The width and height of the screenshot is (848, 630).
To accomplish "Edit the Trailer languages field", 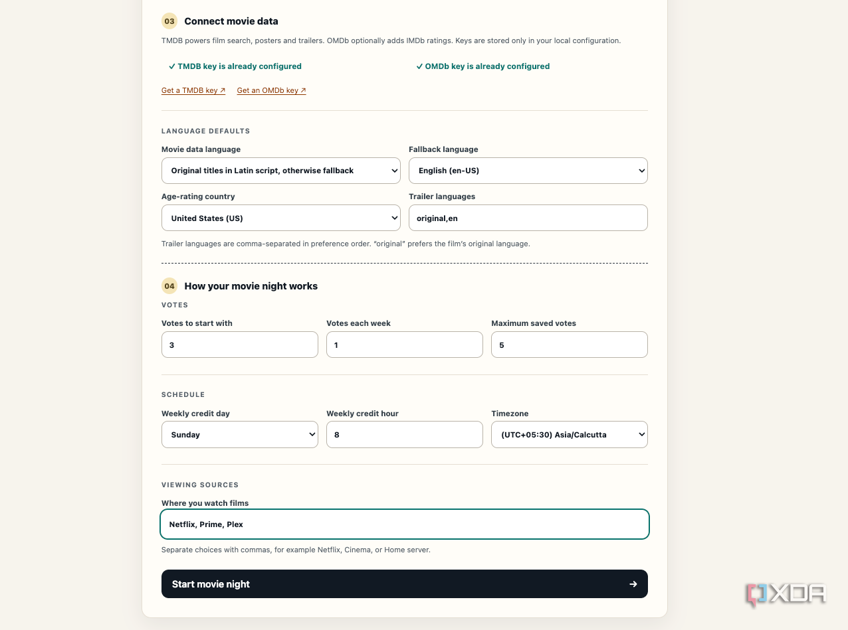I will (528, 218).
